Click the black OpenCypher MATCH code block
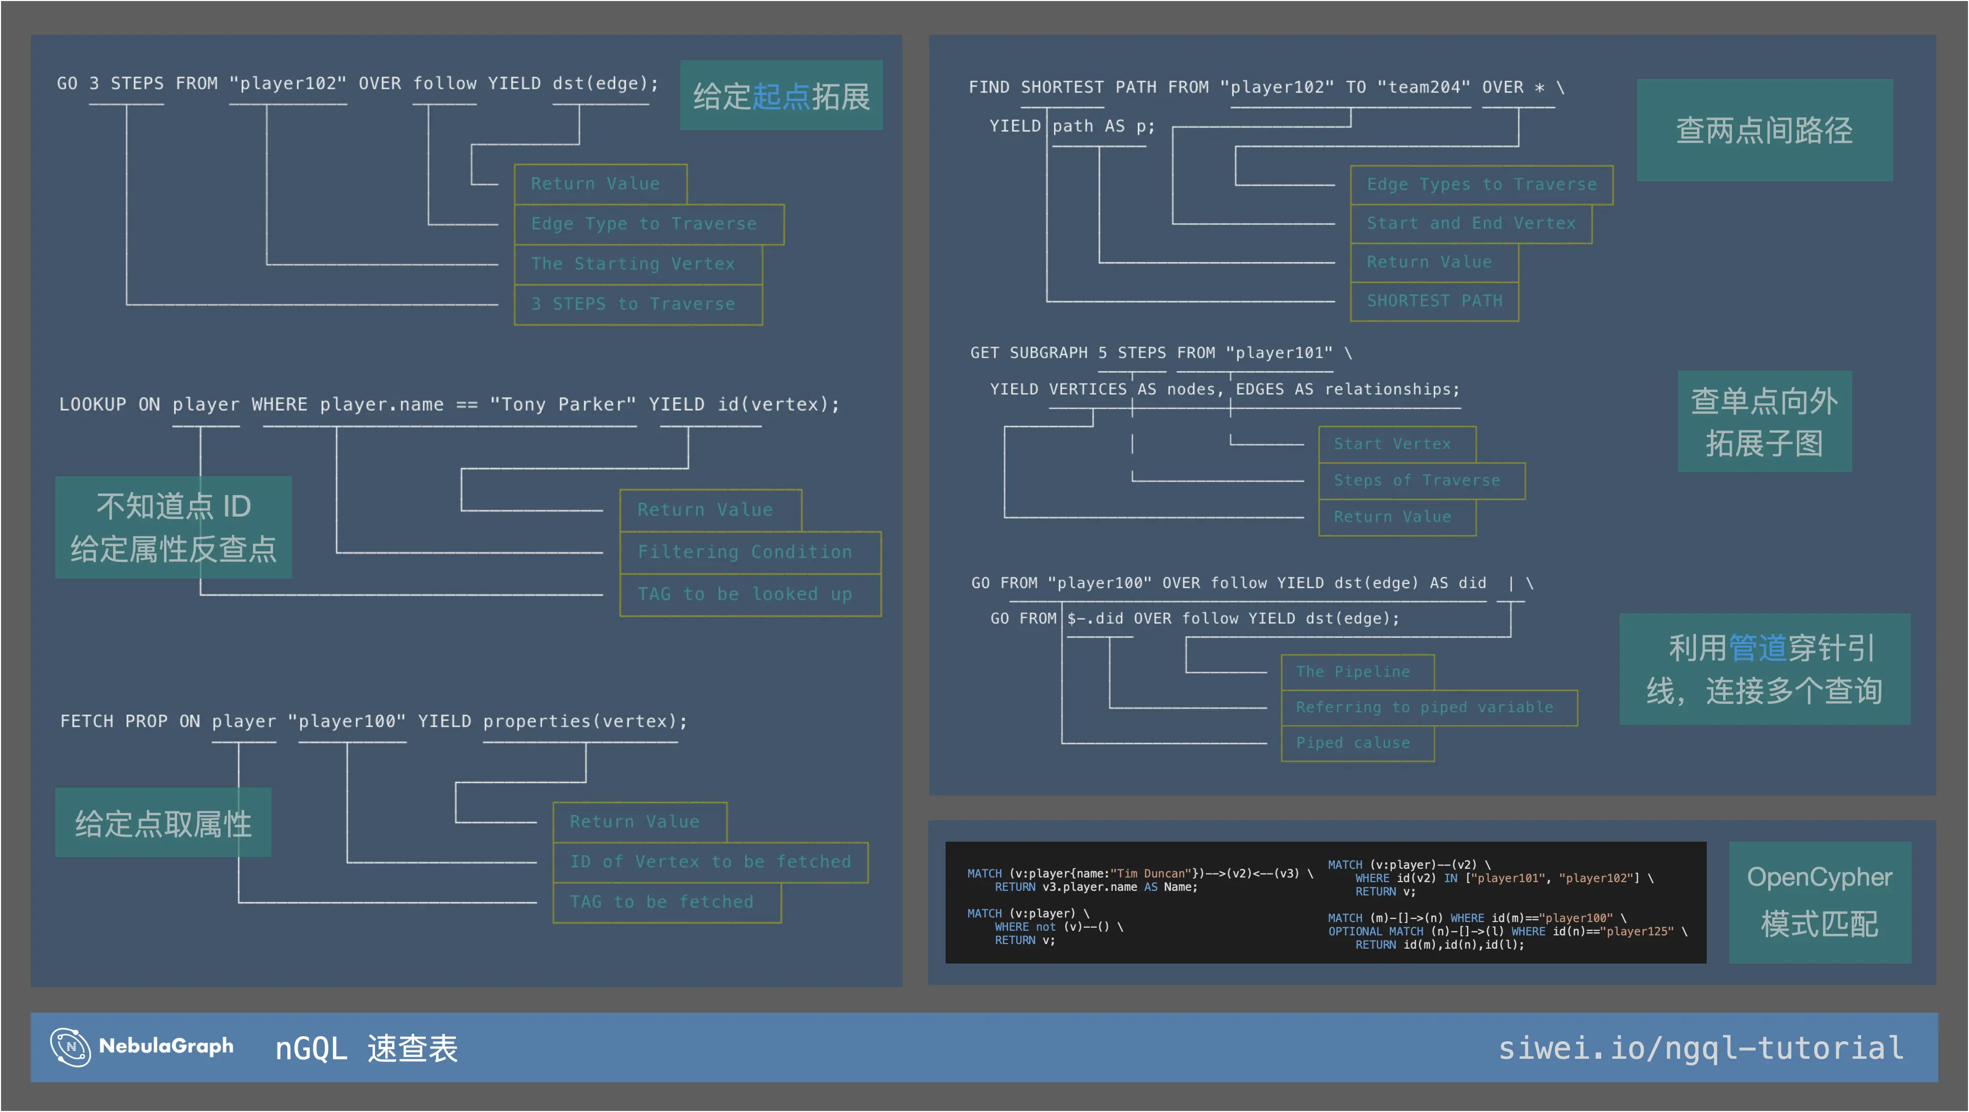This screenshot has width=1969, height=1112. (1325, 902)
